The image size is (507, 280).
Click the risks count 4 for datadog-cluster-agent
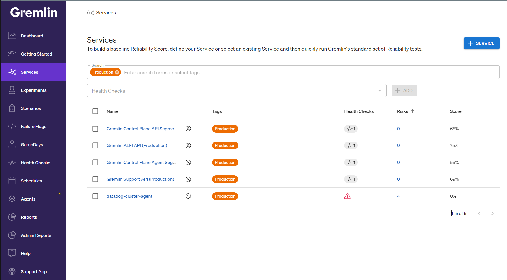398,196
